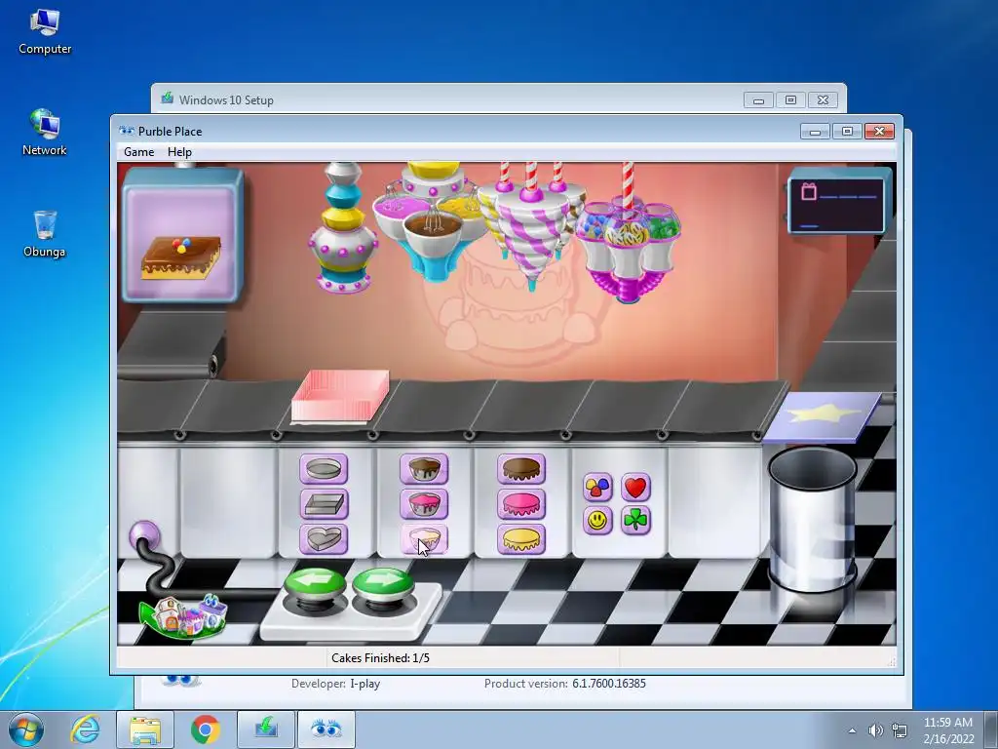Click the pink square cake pan on conveyor
998x749 pixels.
tap(340, 396)
